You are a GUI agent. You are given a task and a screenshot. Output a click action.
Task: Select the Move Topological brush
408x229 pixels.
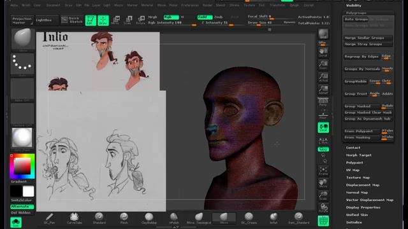click(199, 218)
